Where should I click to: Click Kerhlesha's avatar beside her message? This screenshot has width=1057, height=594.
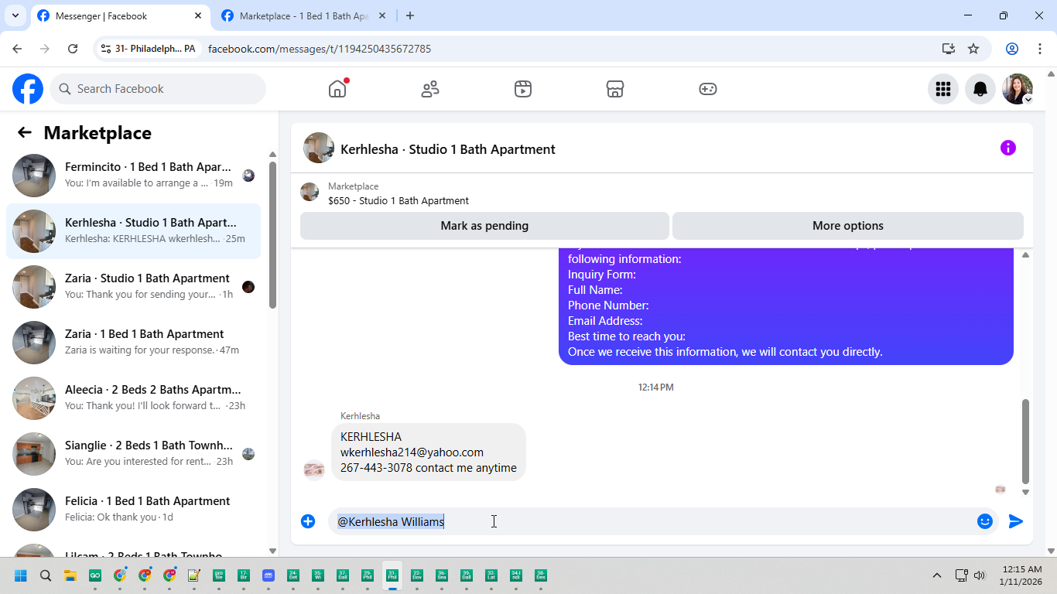pyautogui.click(x=314, y=469)
